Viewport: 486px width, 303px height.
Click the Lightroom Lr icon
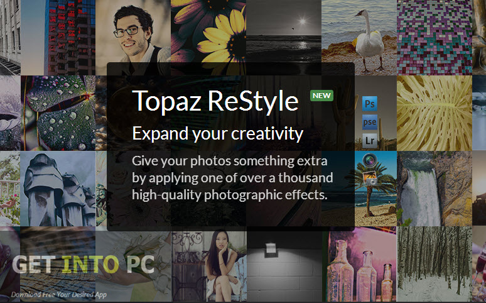click(369, 140)
